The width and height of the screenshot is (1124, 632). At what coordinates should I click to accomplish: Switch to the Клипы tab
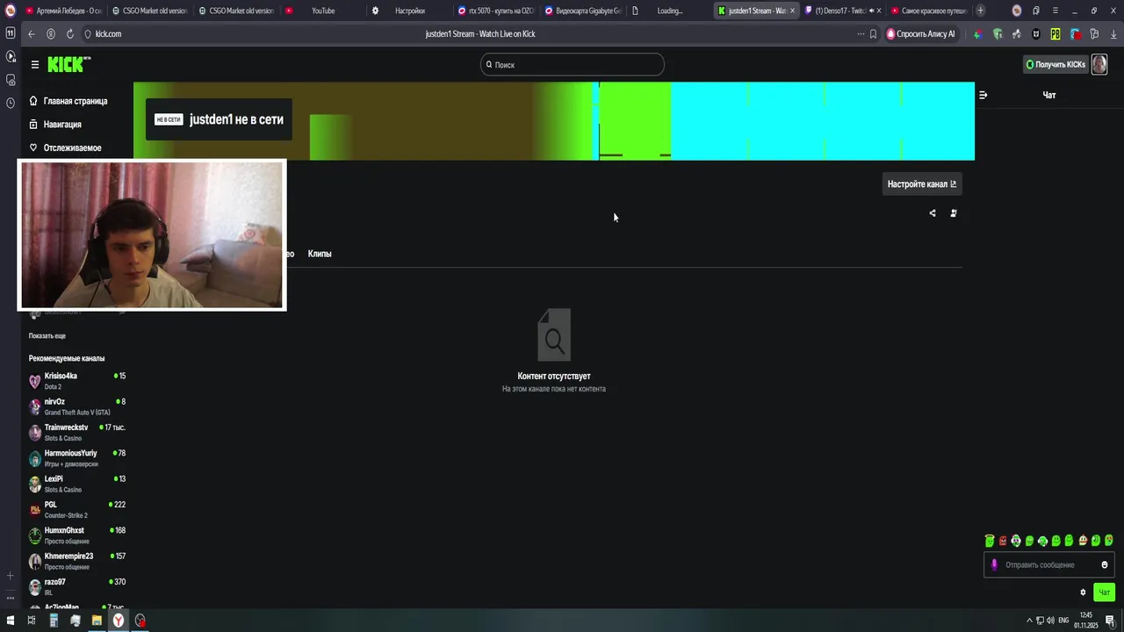(320, 254)
